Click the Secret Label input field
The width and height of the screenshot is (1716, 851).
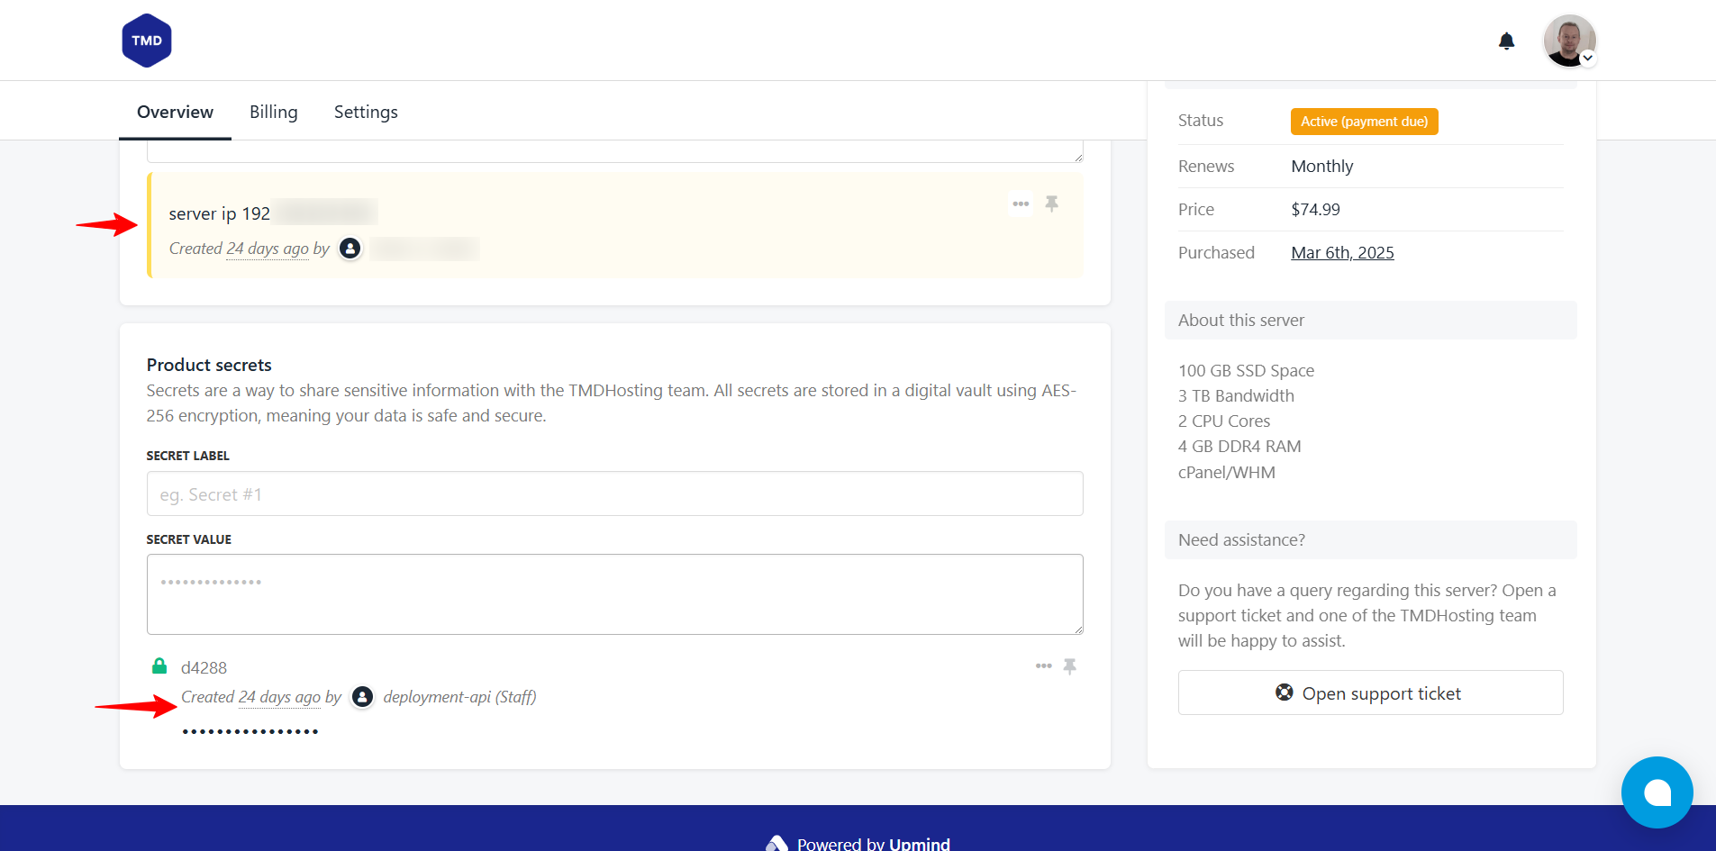pos(615,493)
